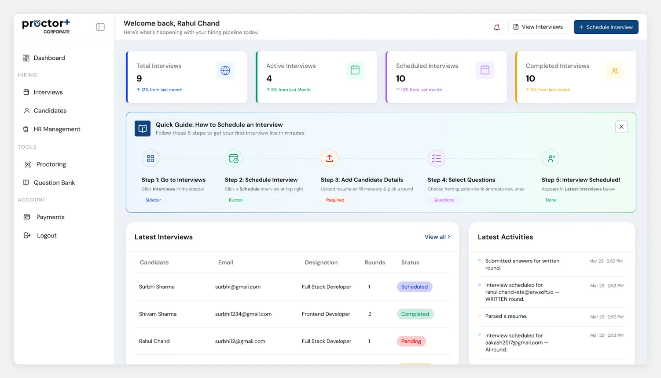This screenshot has height=378, width=661.
Task: Click the Email column header
Action: pyautogui.click(x=226, y=262)
